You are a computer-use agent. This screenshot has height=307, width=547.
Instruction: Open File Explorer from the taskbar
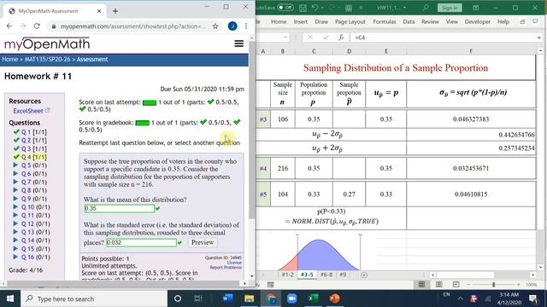pos(249,298)
